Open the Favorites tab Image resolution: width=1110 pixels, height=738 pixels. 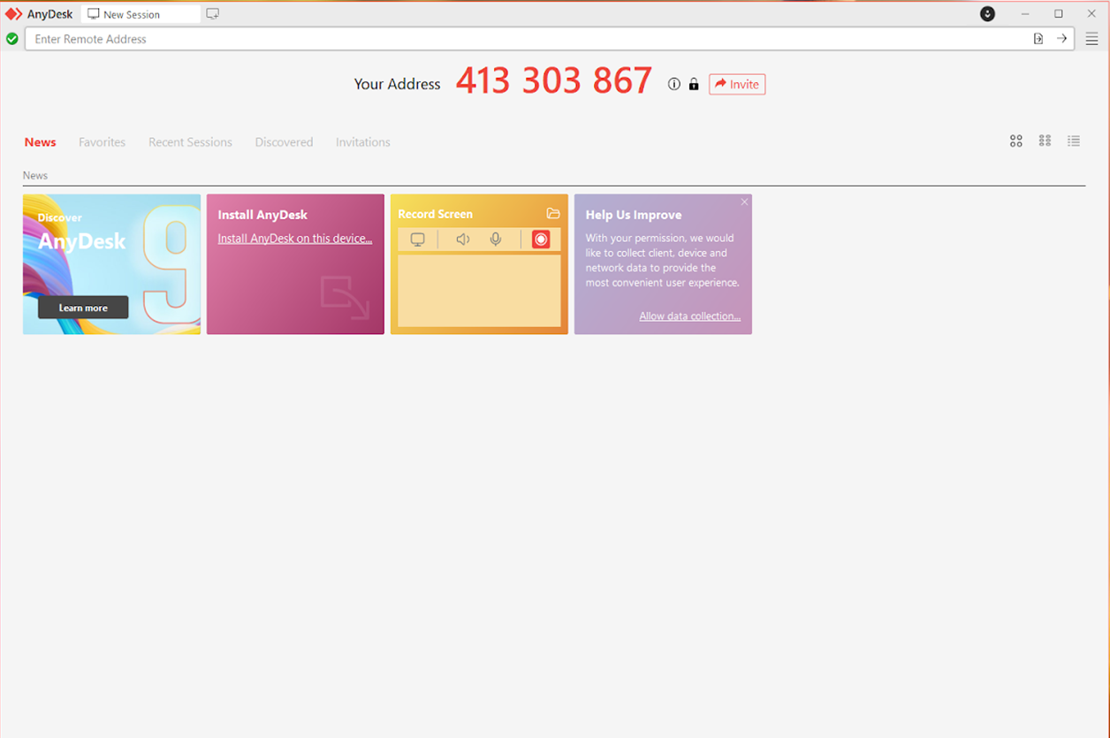point(102,142)
